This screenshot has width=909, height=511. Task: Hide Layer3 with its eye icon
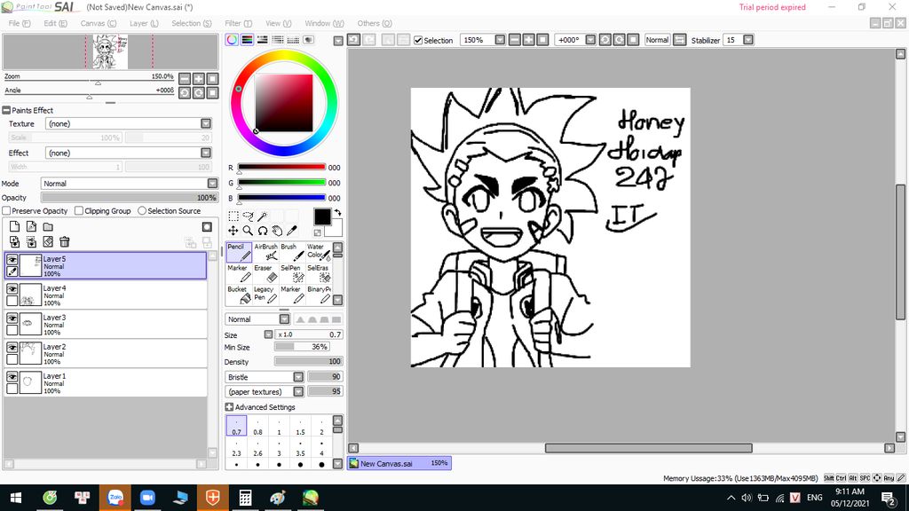click(x=12, y=318)
